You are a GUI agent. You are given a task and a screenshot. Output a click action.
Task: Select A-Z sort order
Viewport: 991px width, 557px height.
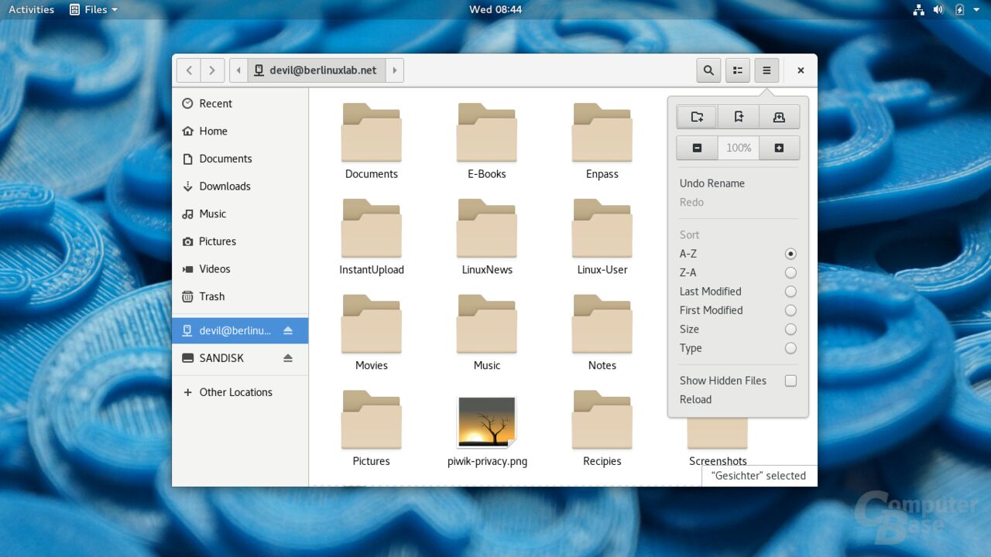point(738,254)
